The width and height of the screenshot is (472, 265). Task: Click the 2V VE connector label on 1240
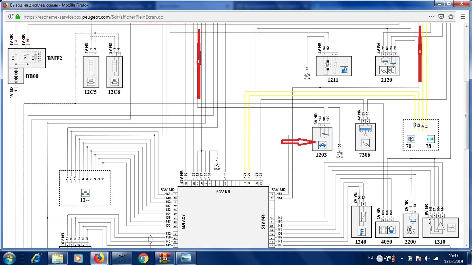(x=355, y=198)
